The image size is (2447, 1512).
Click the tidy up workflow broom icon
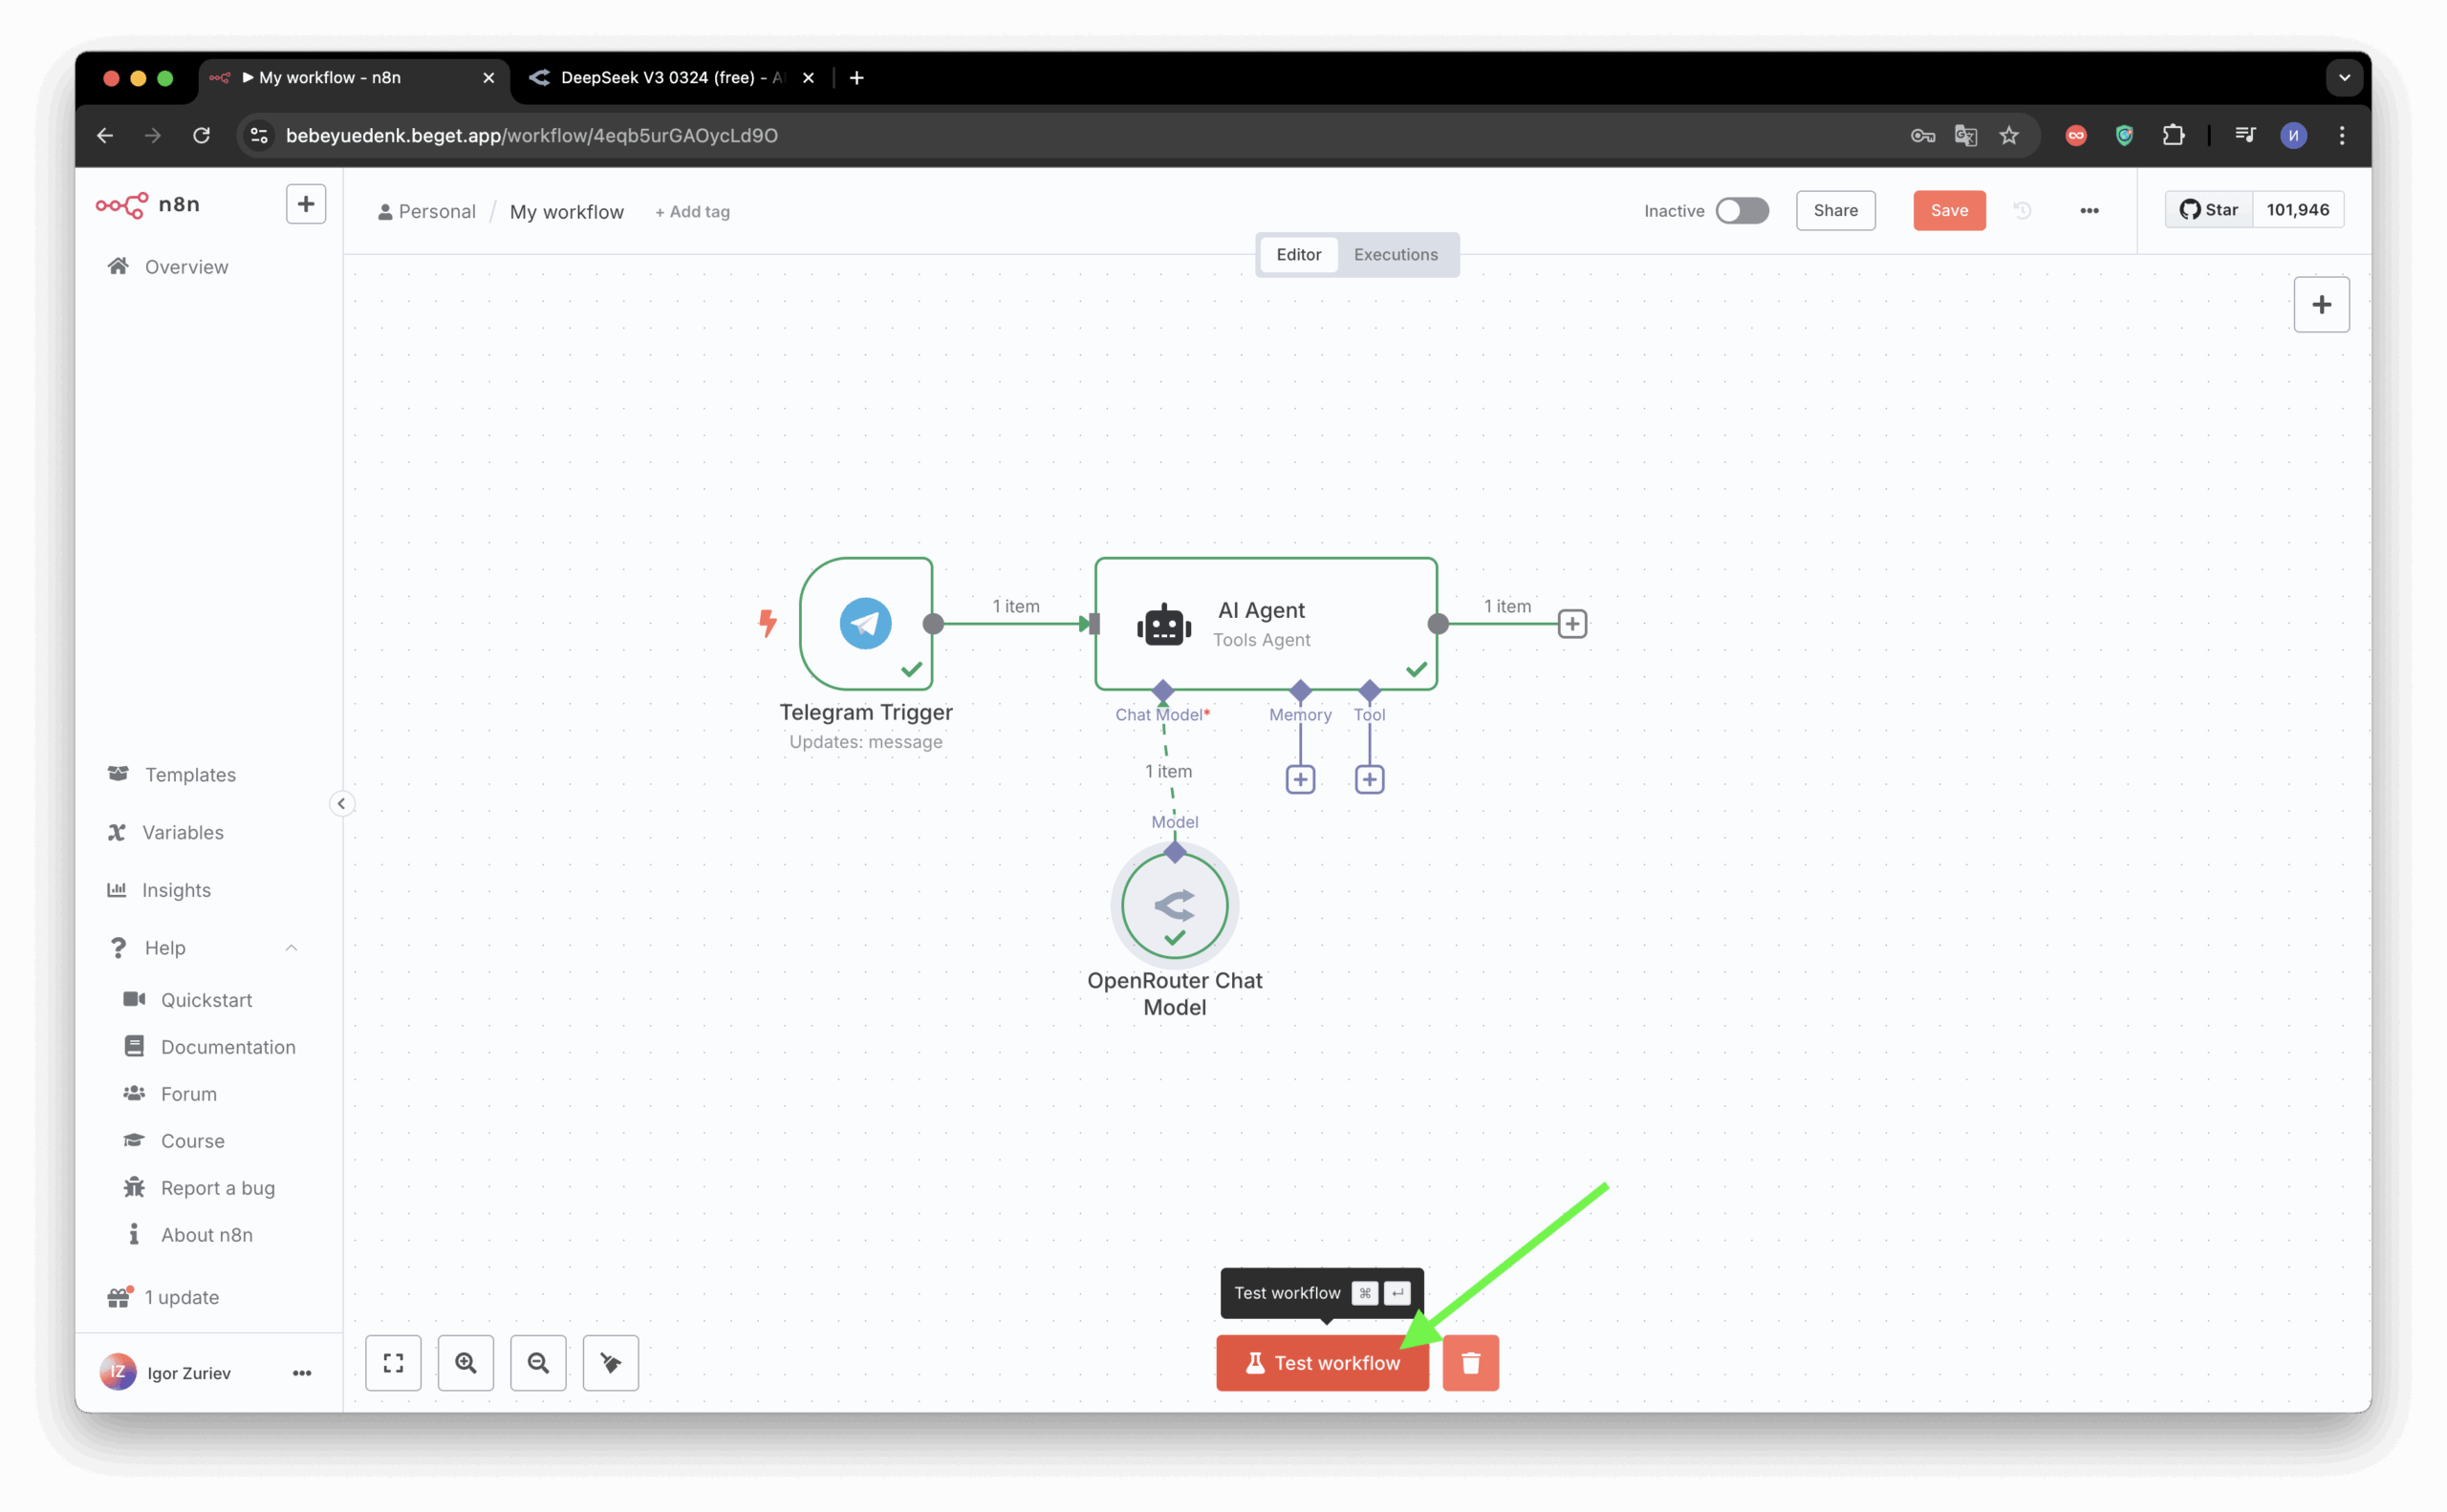click(611, 1362)
